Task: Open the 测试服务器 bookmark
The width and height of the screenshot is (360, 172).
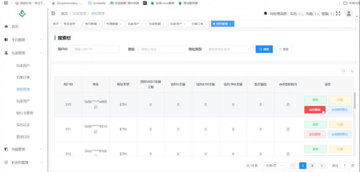Action: click(188, 3)
